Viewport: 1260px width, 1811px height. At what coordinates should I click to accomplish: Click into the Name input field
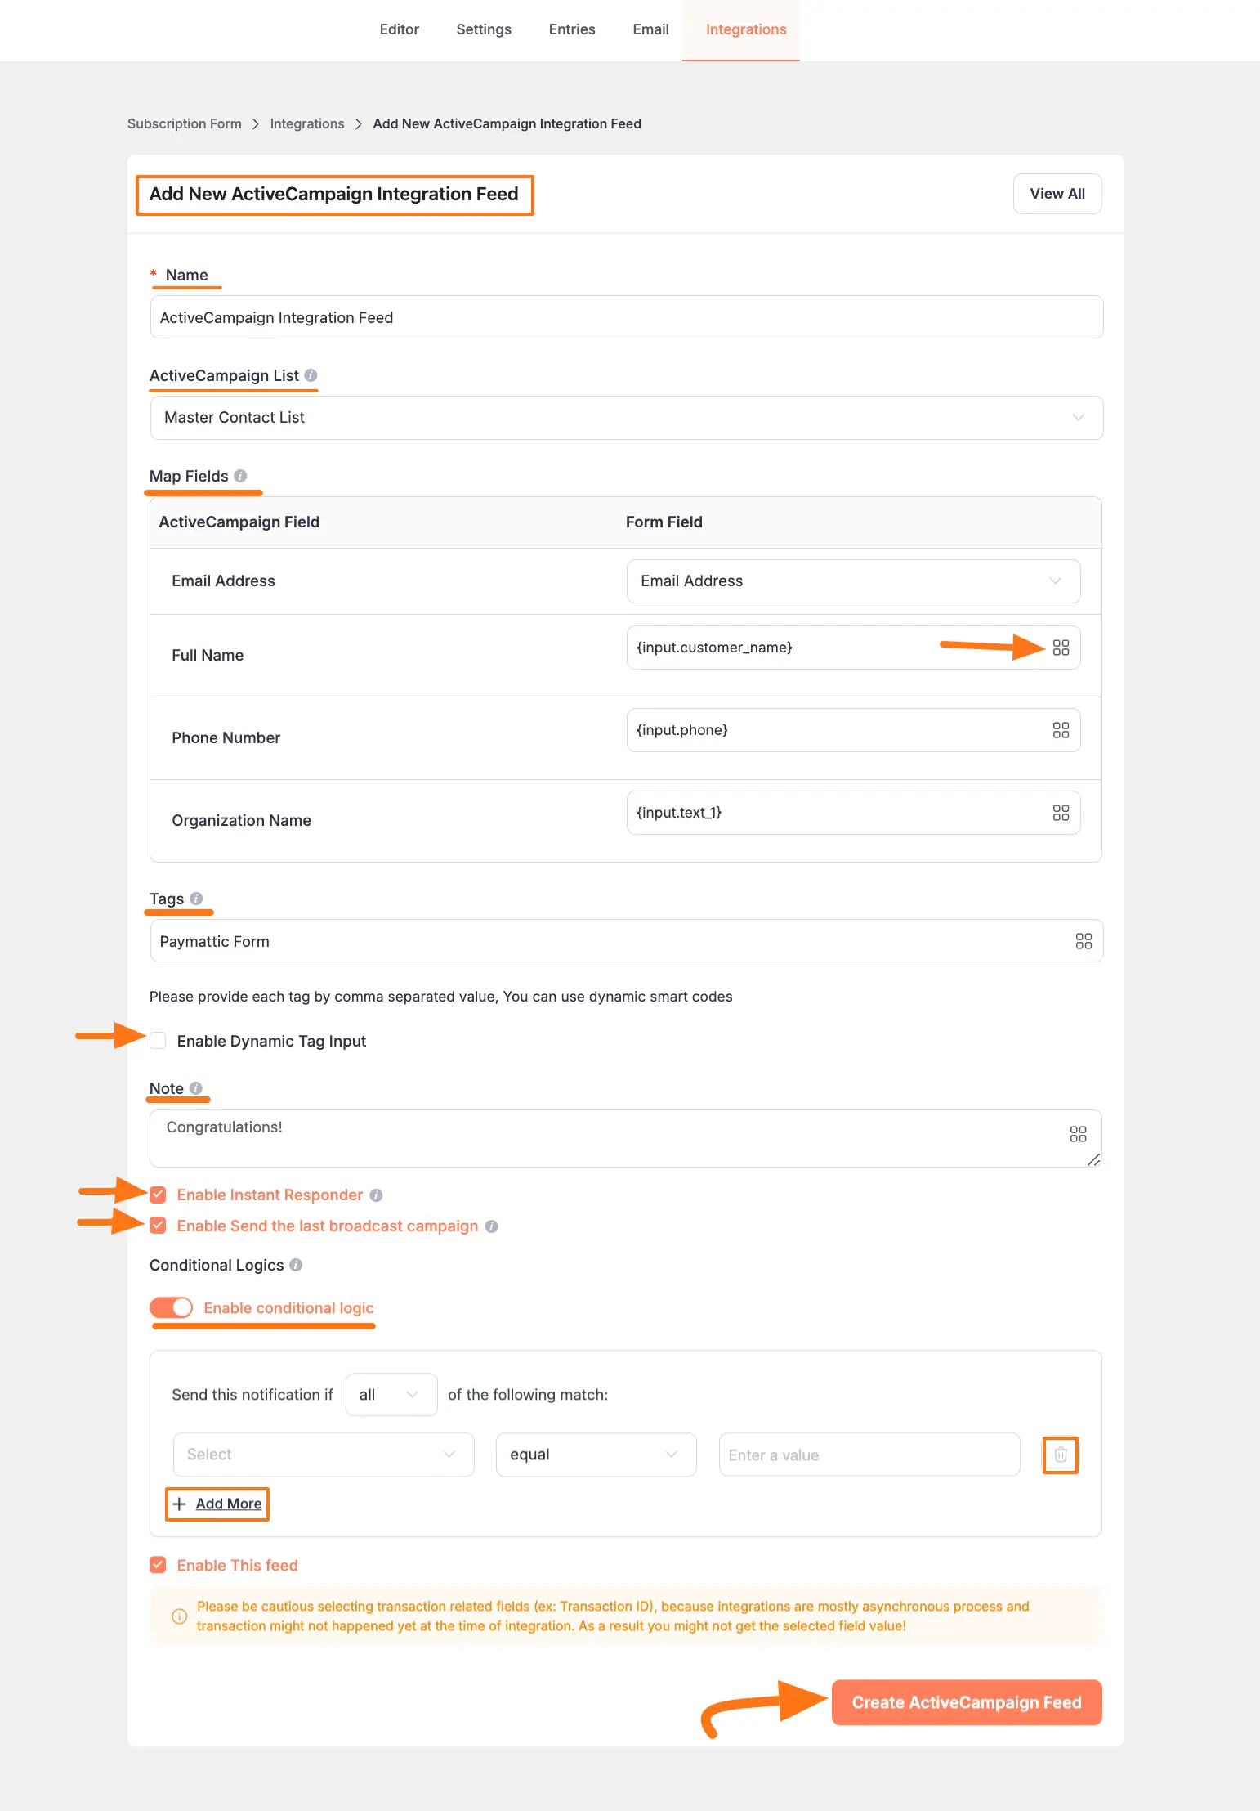627,317
